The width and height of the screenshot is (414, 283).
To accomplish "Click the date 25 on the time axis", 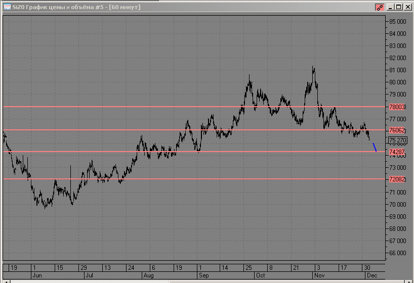I will (x=249, y=268).
